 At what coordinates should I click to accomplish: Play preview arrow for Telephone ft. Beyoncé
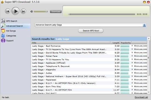click(132, 66)
